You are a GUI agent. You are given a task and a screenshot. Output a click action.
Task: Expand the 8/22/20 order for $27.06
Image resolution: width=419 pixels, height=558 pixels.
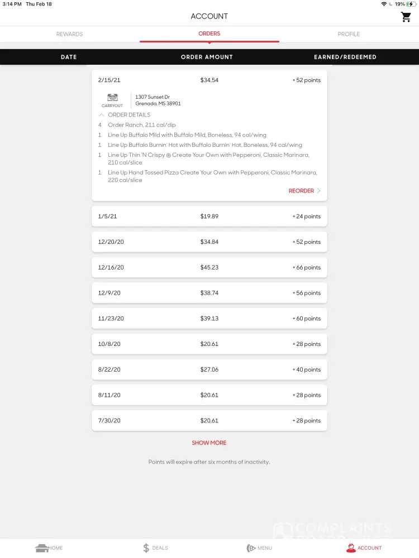209,369
